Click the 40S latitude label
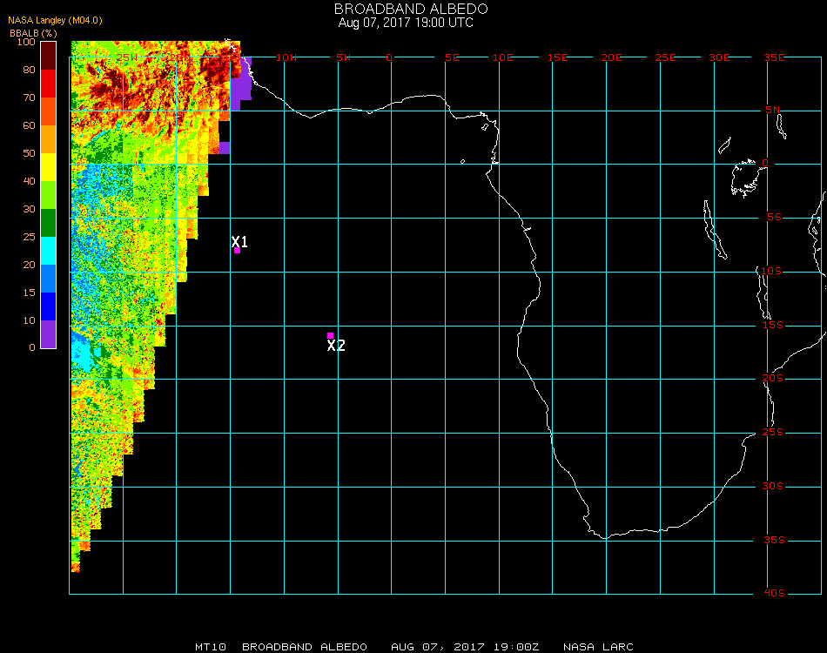The image size is (827, 653). tap(774, 594)
